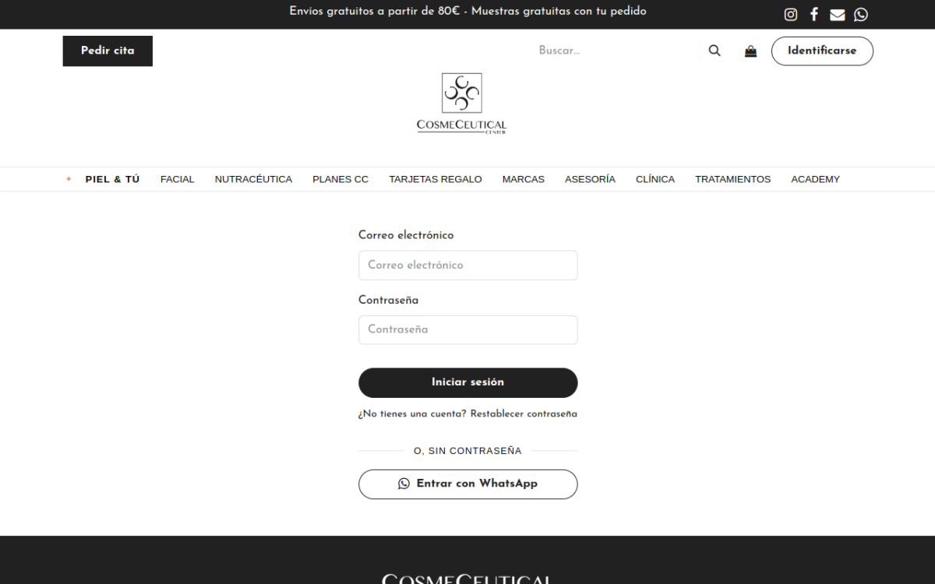Click the Correo electrónico field label
Viewport: 935px width, 584px height.
pyautogui.click(x=406, y=235)
